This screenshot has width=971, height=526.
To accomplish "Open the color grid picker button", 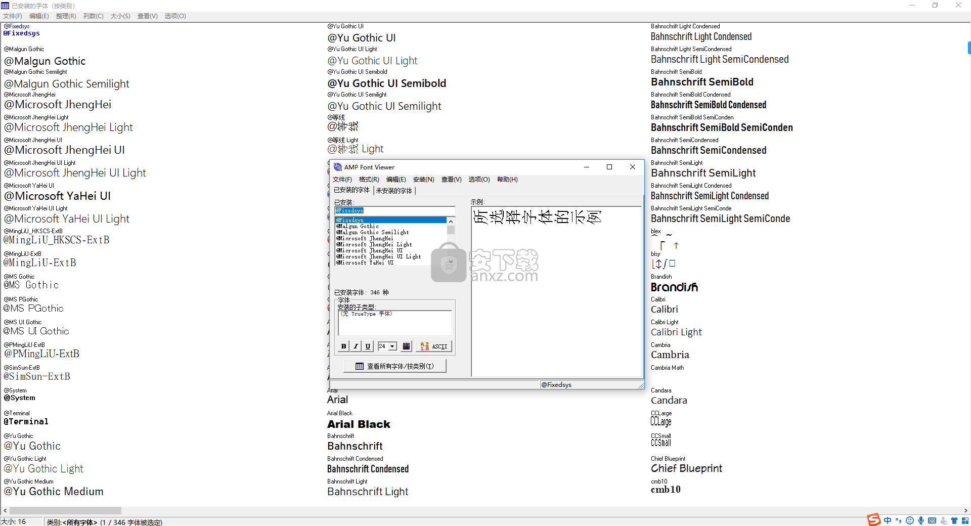I will pyautogui.click(x=406, y=346).
